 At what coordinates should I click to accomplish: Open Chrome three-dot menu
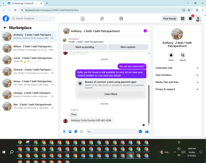pyautogui.click(x=203, y=10)
